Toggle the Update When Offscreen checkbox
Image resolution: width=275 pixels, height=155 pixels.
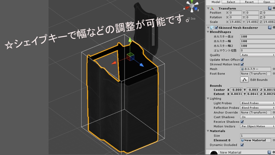point(242,60)
